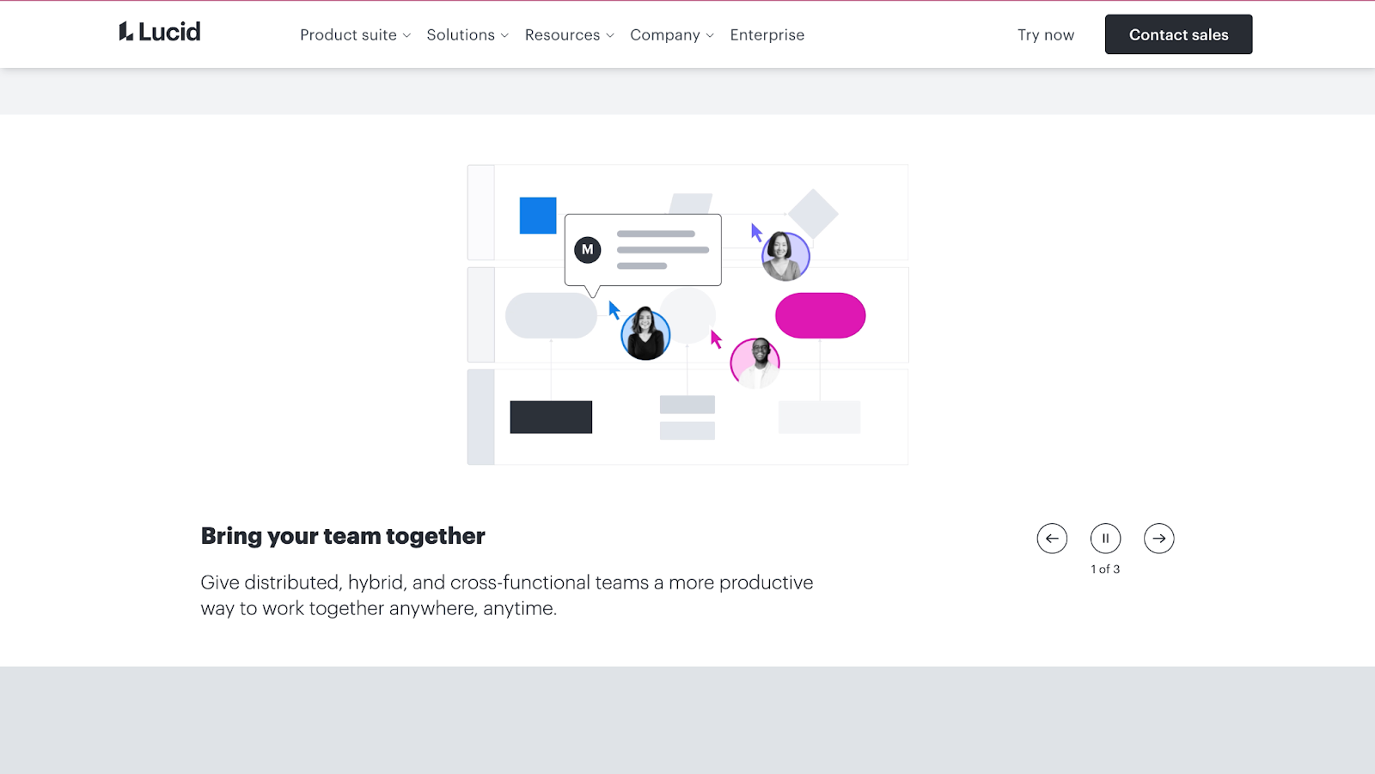The width and height of the screenshot is (1375, 774).
Task: Pause the carousel autoplay
Action: [x=1105, y=539]
